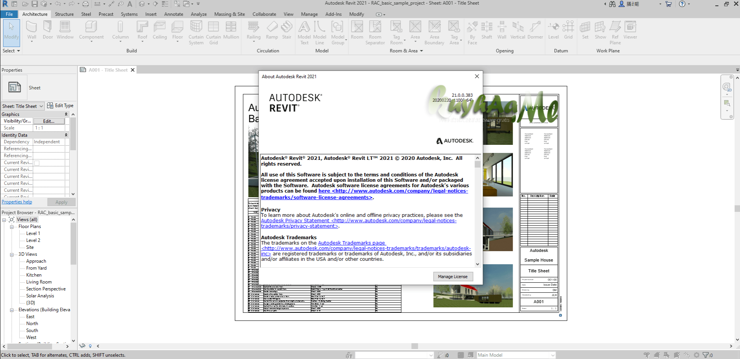Select the Room Separator tool

375,33
